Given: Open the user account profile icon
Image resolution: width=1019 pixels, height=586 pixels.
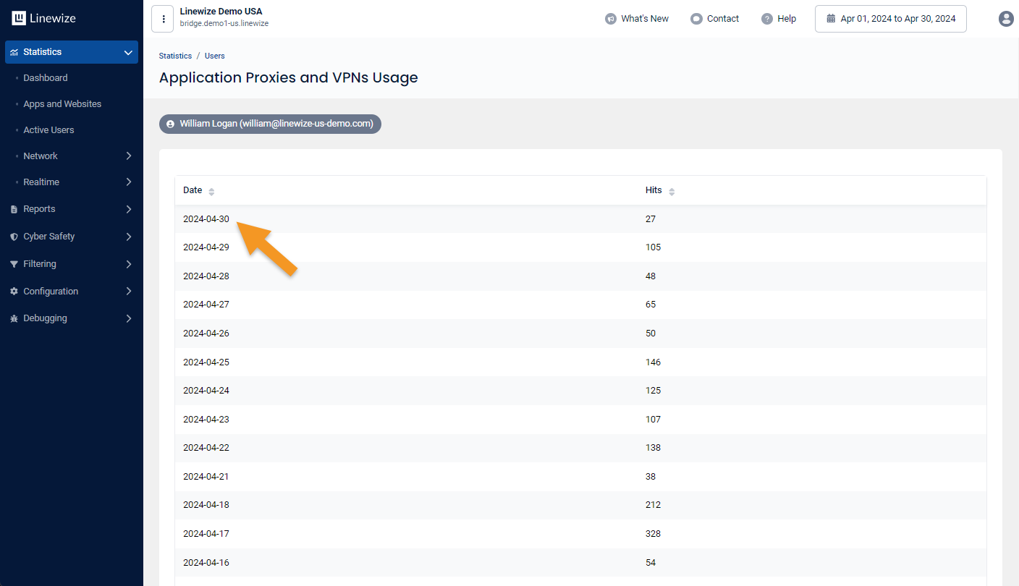Looking at the screenshot, I should [1006, 19].
